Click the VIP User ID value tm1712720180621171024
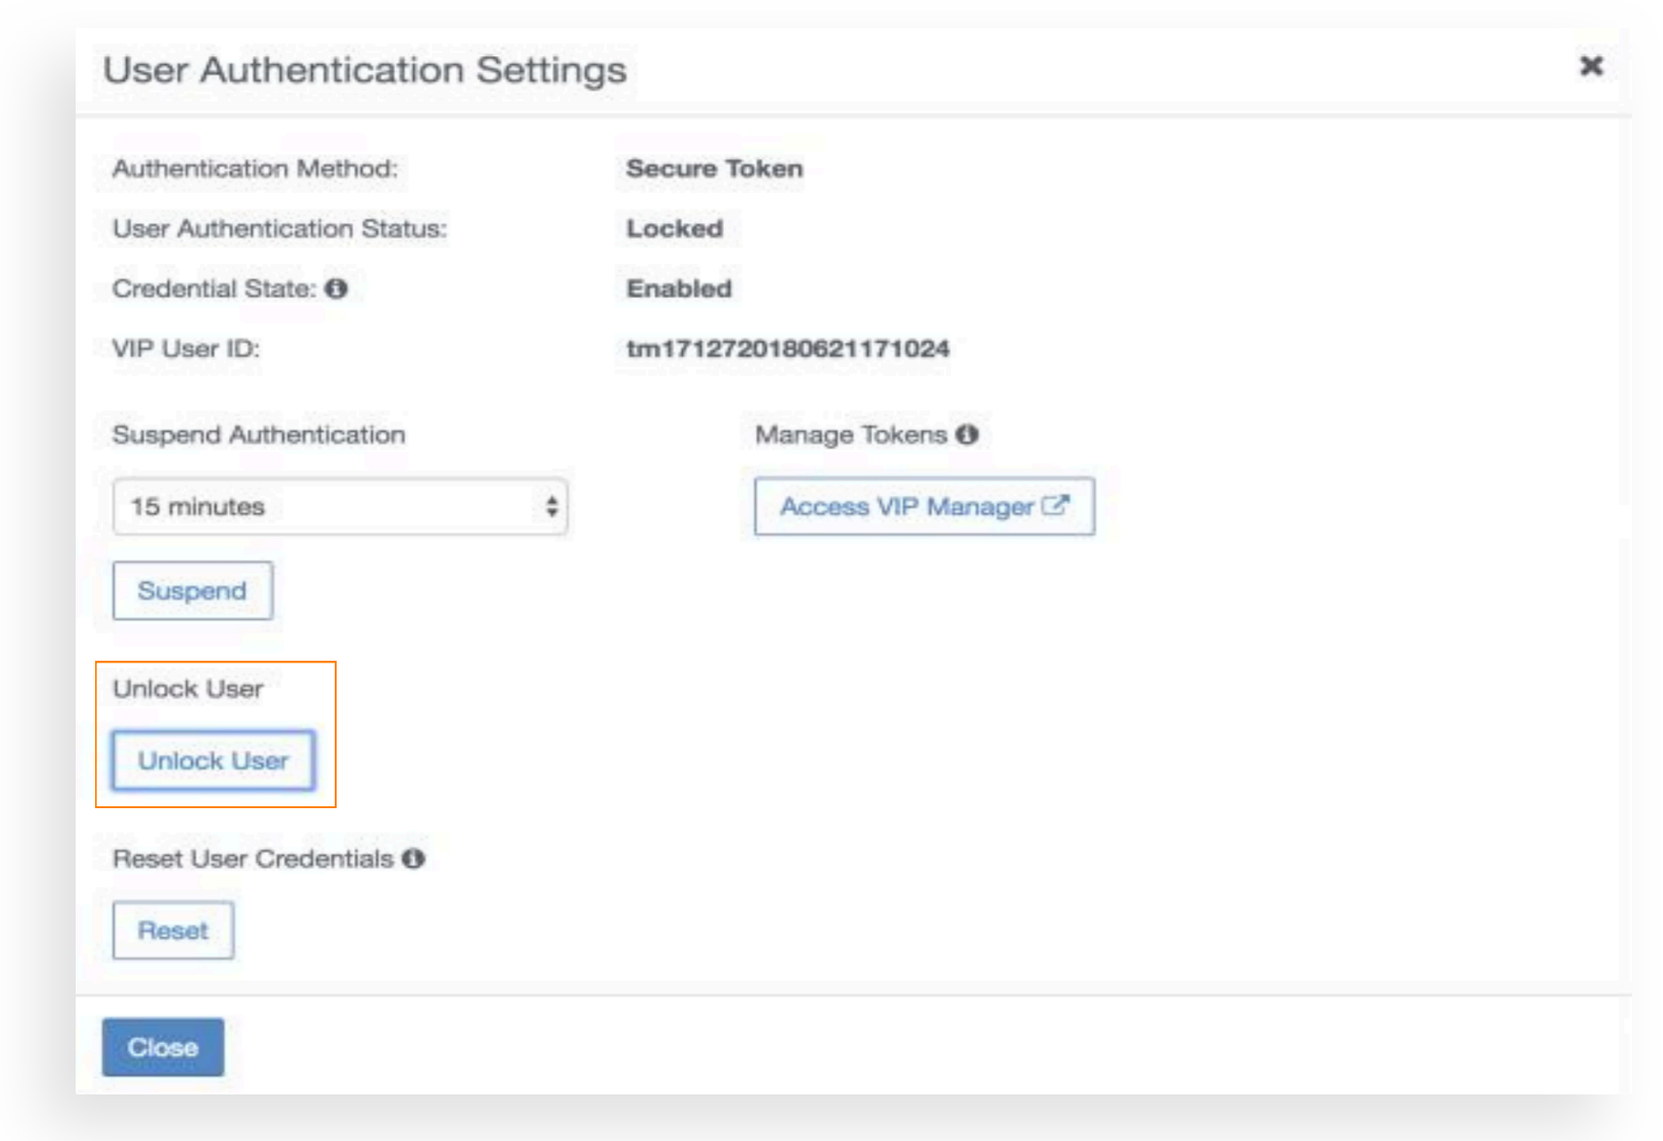The height and width of the screenshot is (1141, 1663). (x=787, y=349)
